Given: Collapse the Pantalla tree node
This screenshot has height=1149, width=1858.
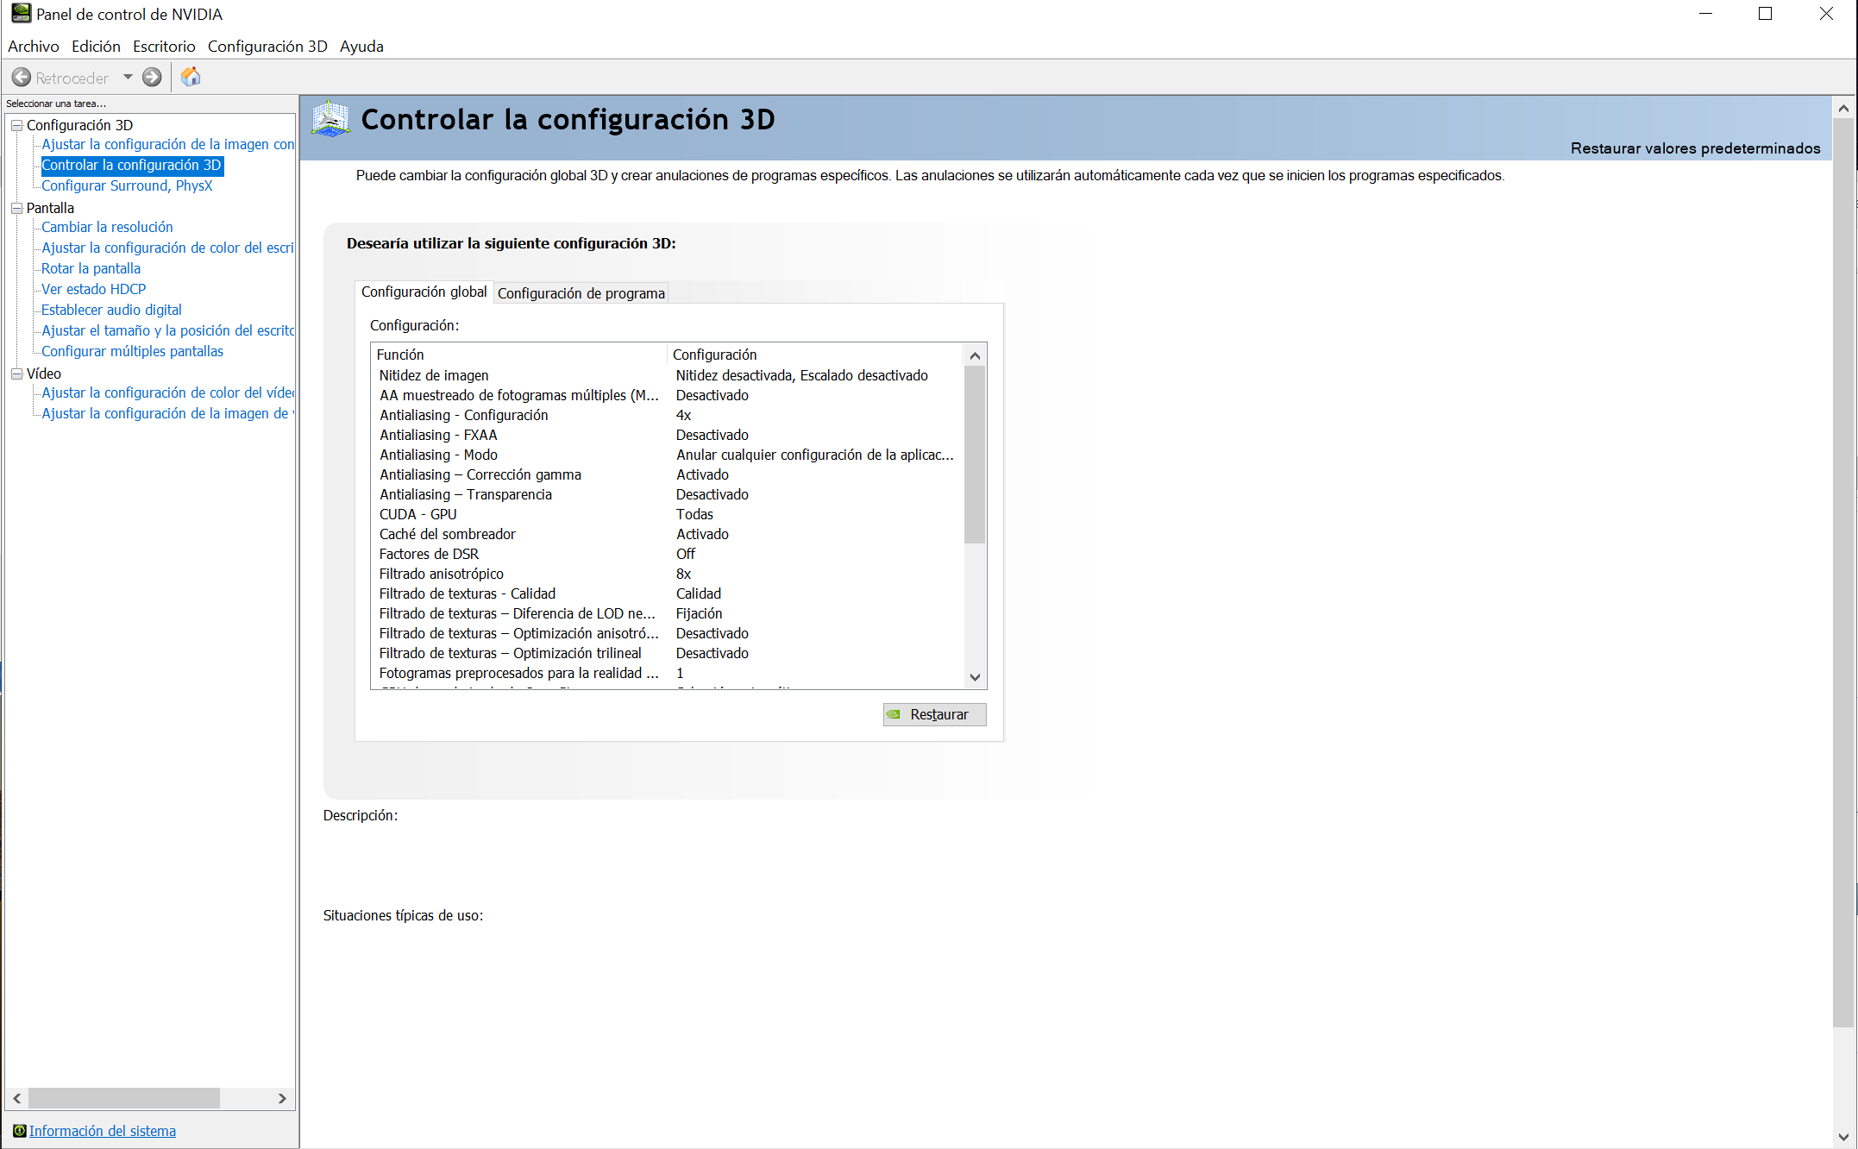Looking at the screenshot, I should click(16, 208).
